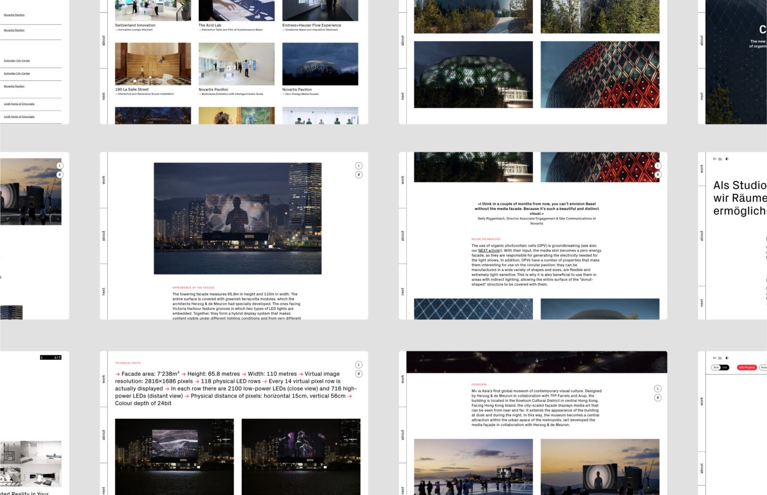Open the about tab beside Switzerland Innovation thumbnail
The image size is (767, 495).
pos(104,41)
